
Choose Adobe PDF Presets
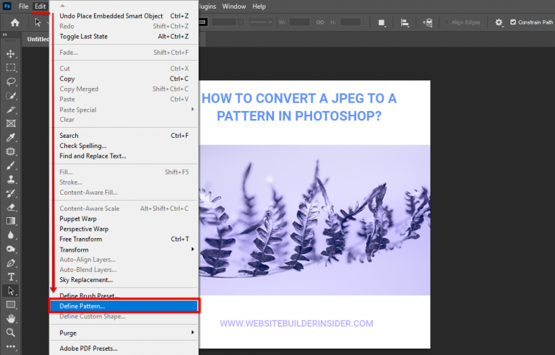pos(124,349)
